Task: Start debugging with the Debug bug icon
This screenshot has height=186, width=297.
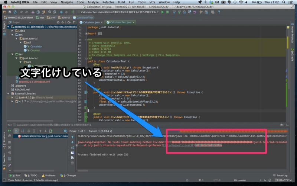Action: (167, 12)
